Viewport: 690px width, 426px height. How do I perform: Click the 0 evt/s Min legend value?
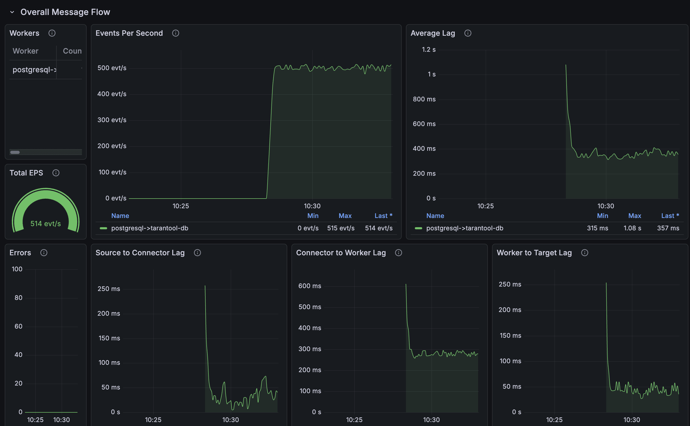point(308,228)
